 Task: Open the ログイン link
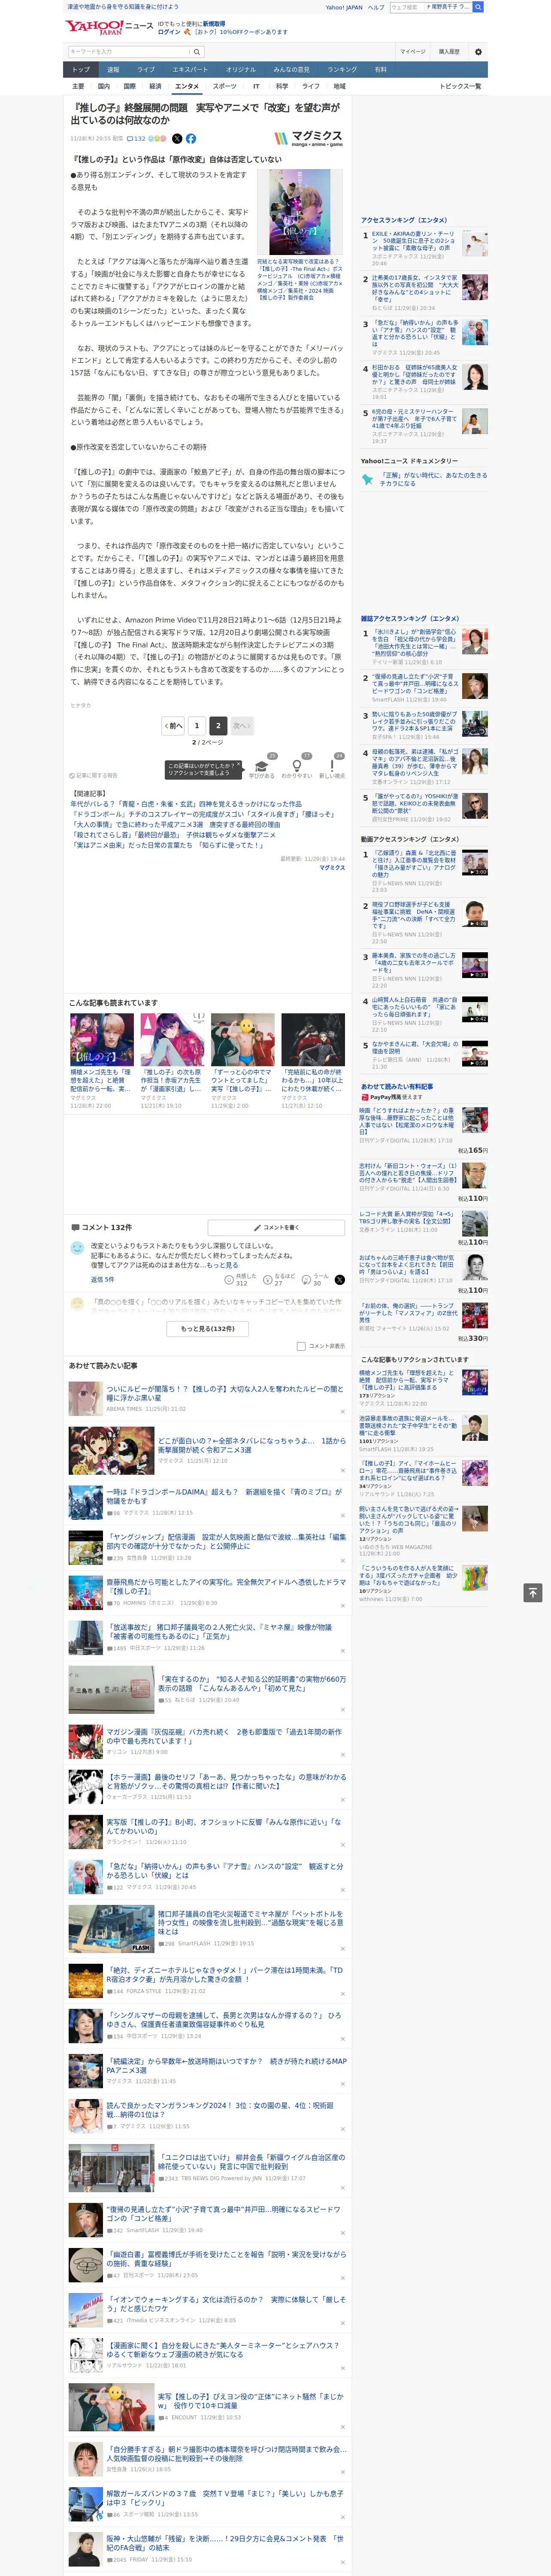point(169,32)
